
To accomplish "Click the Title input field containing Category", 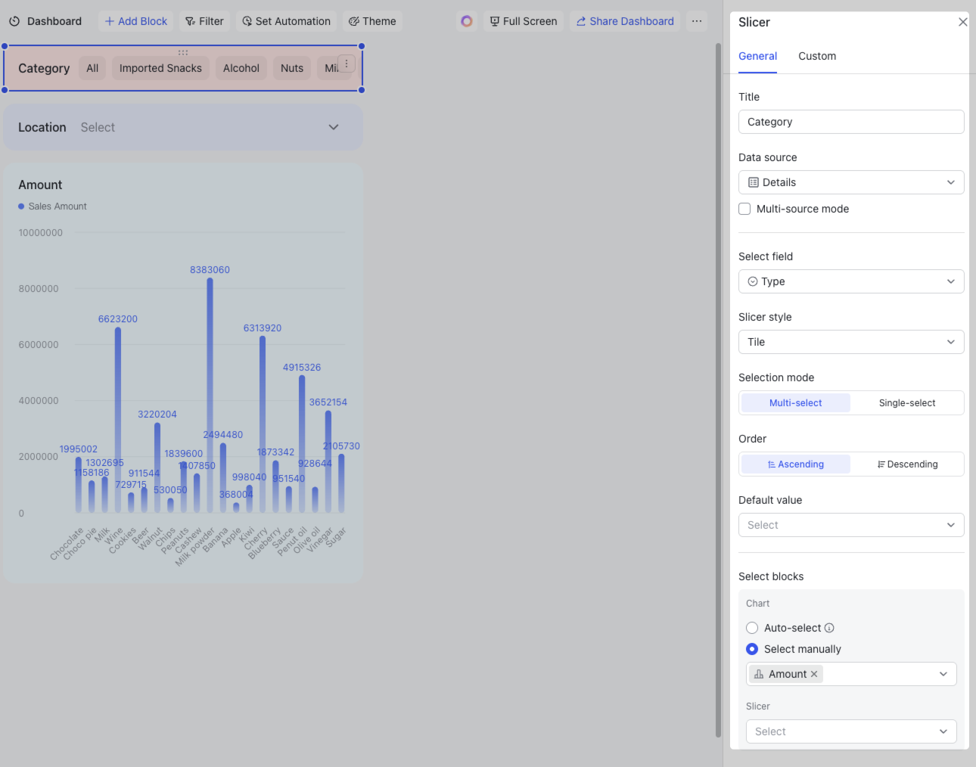I will pyautogui.click(x=851, y=122).
